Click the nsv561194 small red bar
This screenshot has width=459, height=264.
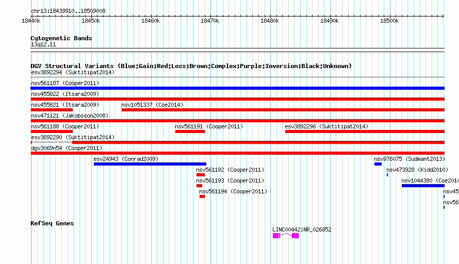202,196
